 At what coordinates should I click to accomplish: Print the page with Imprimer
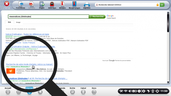pos(87,5)
